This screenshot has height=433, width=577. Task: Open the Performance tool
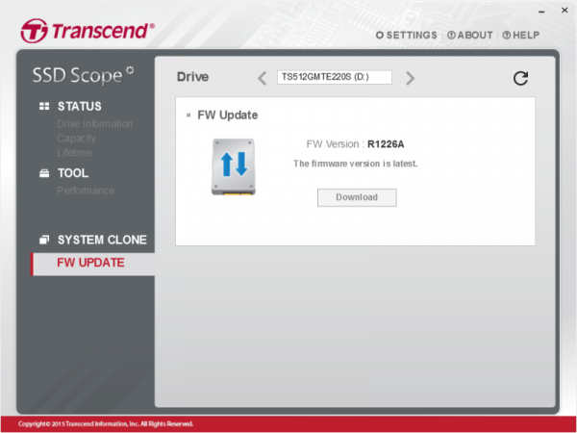[x=85, y=191]
